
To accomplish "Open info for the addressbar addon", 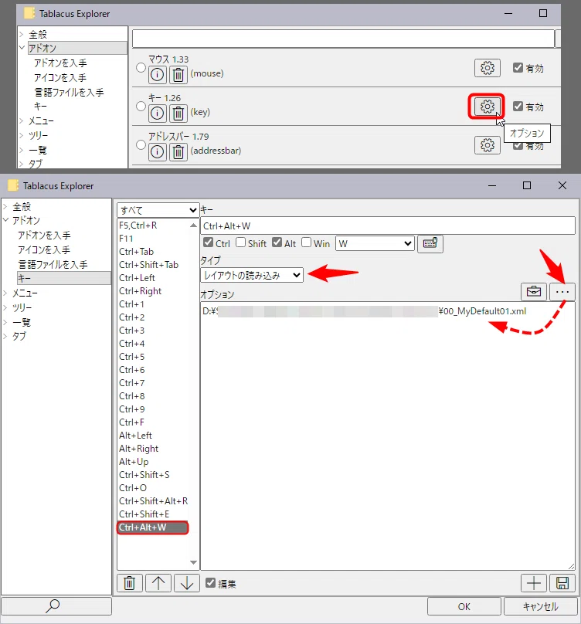I will [x=158, y=151].
